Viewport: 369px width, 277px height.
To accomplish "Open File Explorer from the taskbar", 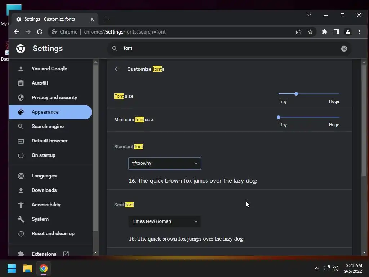I will point(27,268).
